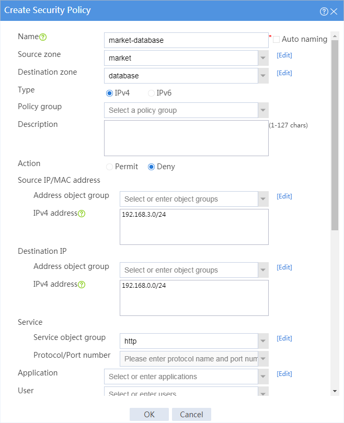Click Edit link next to Destination zone

284,73
